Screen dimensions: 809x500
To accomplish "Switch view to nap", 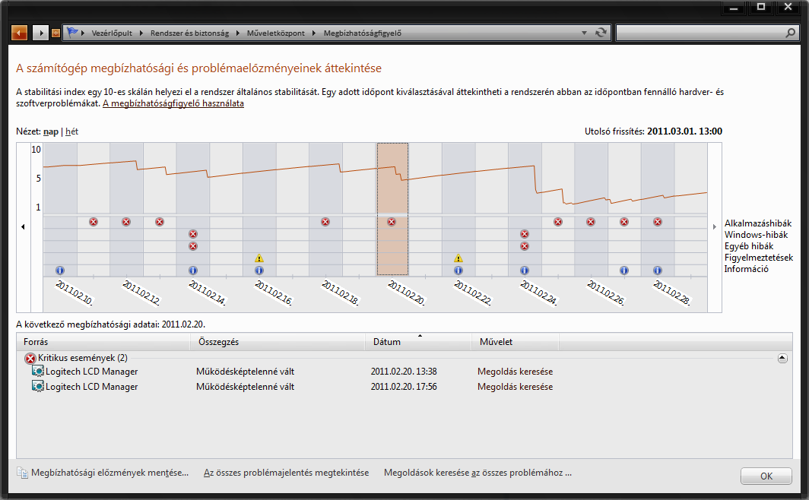I will (x=50, y=131).
